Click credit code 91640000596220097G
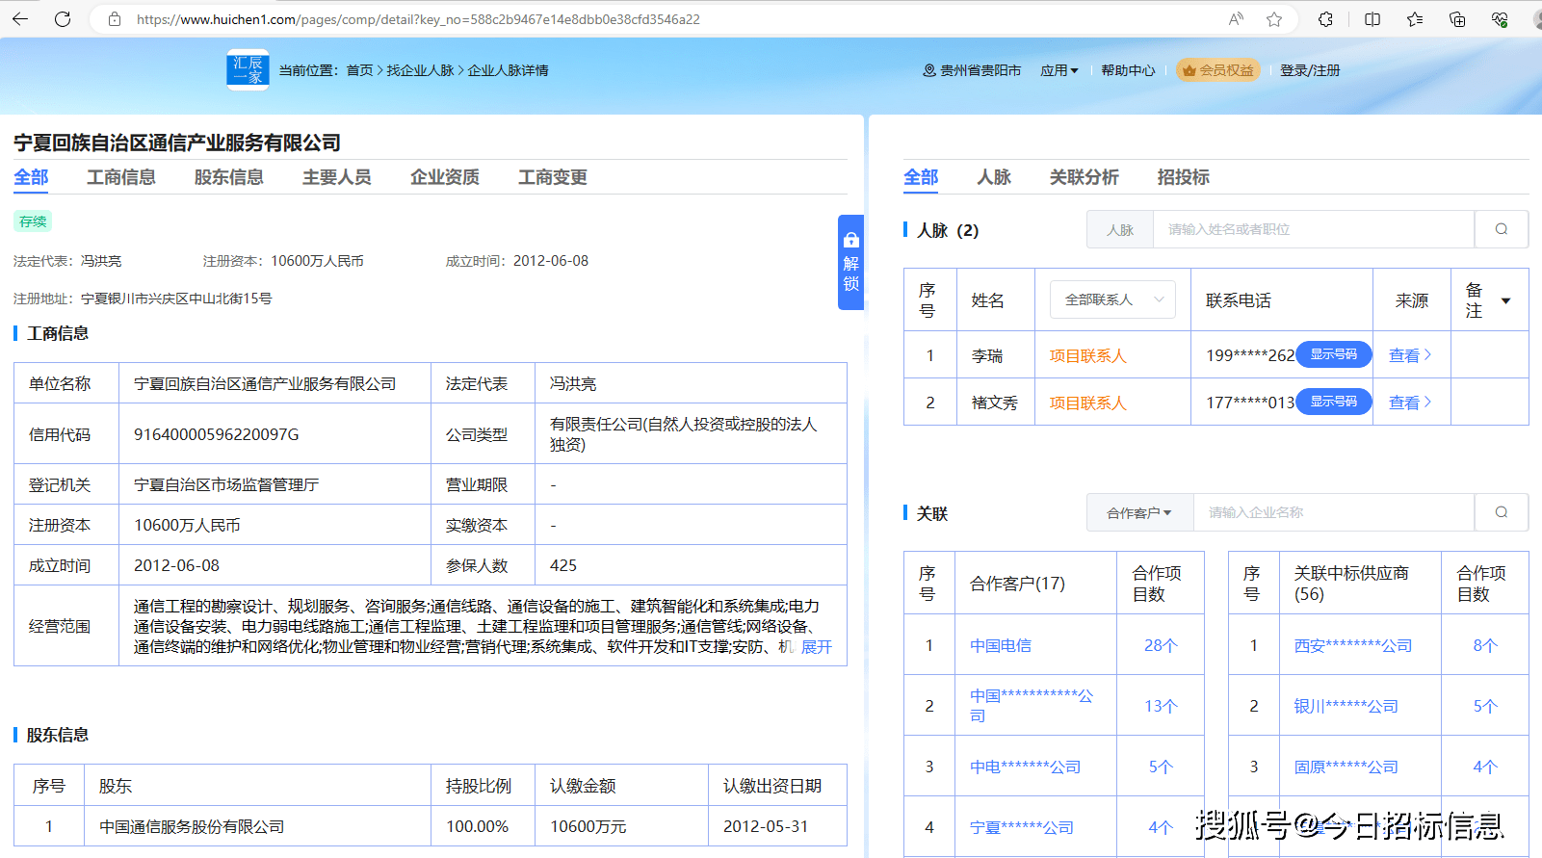The width and height of the screenshot is (1542, 858). click(217, 434)
